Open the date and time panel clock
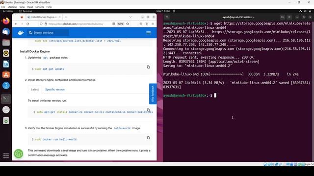314x176 pixels. point(163,11)
